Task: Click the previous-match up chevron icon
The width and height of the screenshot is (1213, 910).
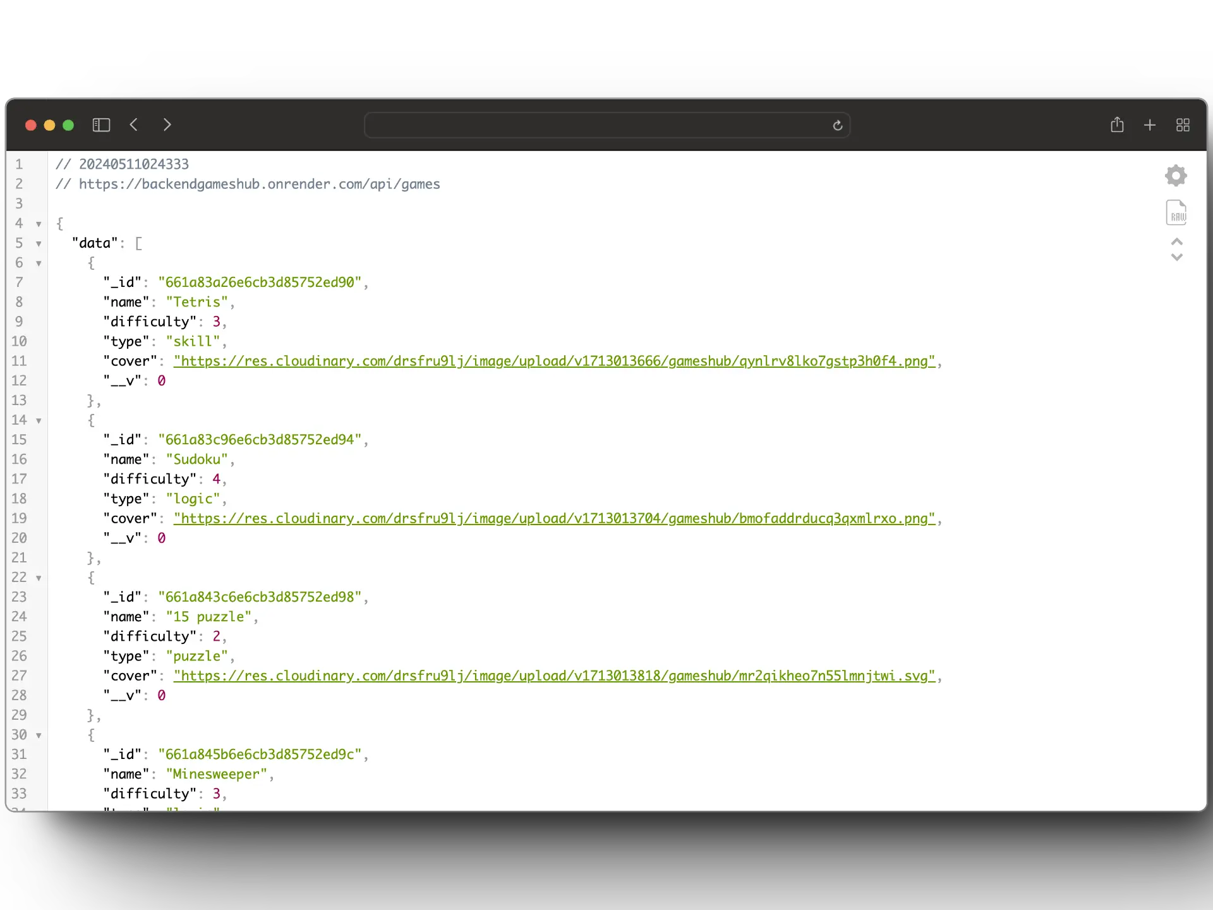Action: click(1176, 241)
